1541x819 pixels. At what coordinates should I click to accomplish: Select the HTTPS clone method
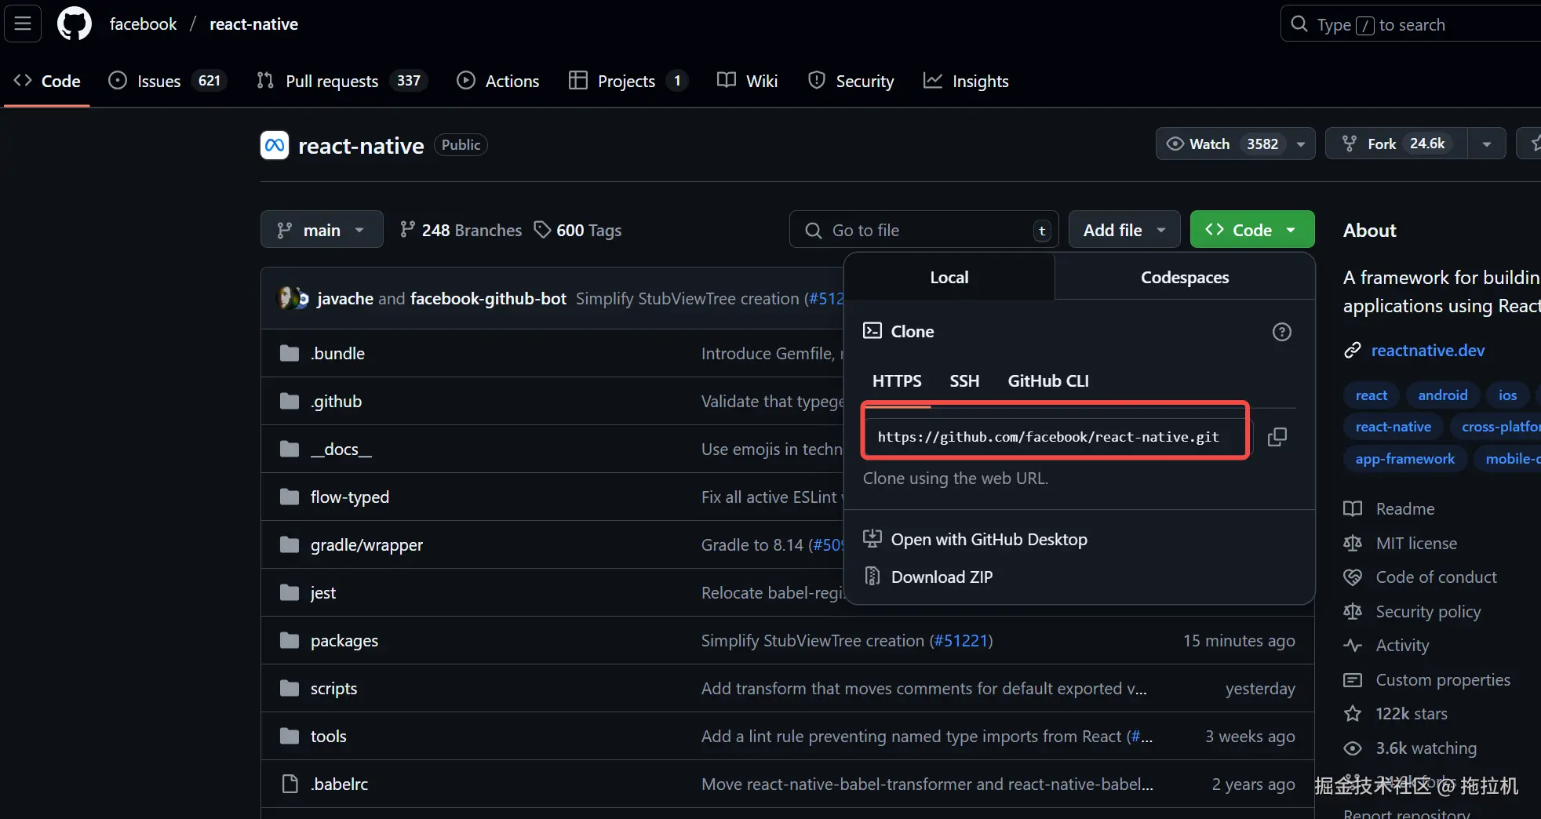[x=897, y=381]
